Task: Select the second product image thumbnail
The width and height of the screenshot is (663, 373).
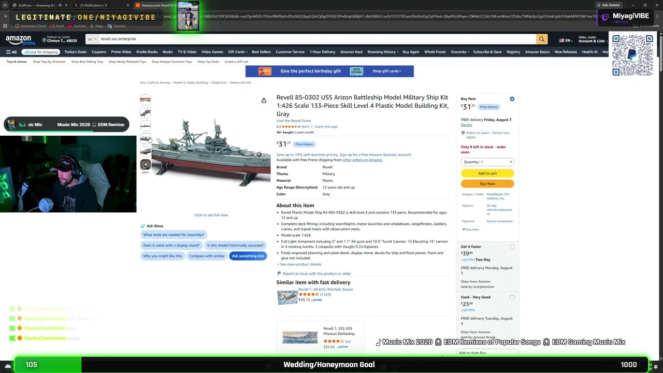Action: point(146,112)
